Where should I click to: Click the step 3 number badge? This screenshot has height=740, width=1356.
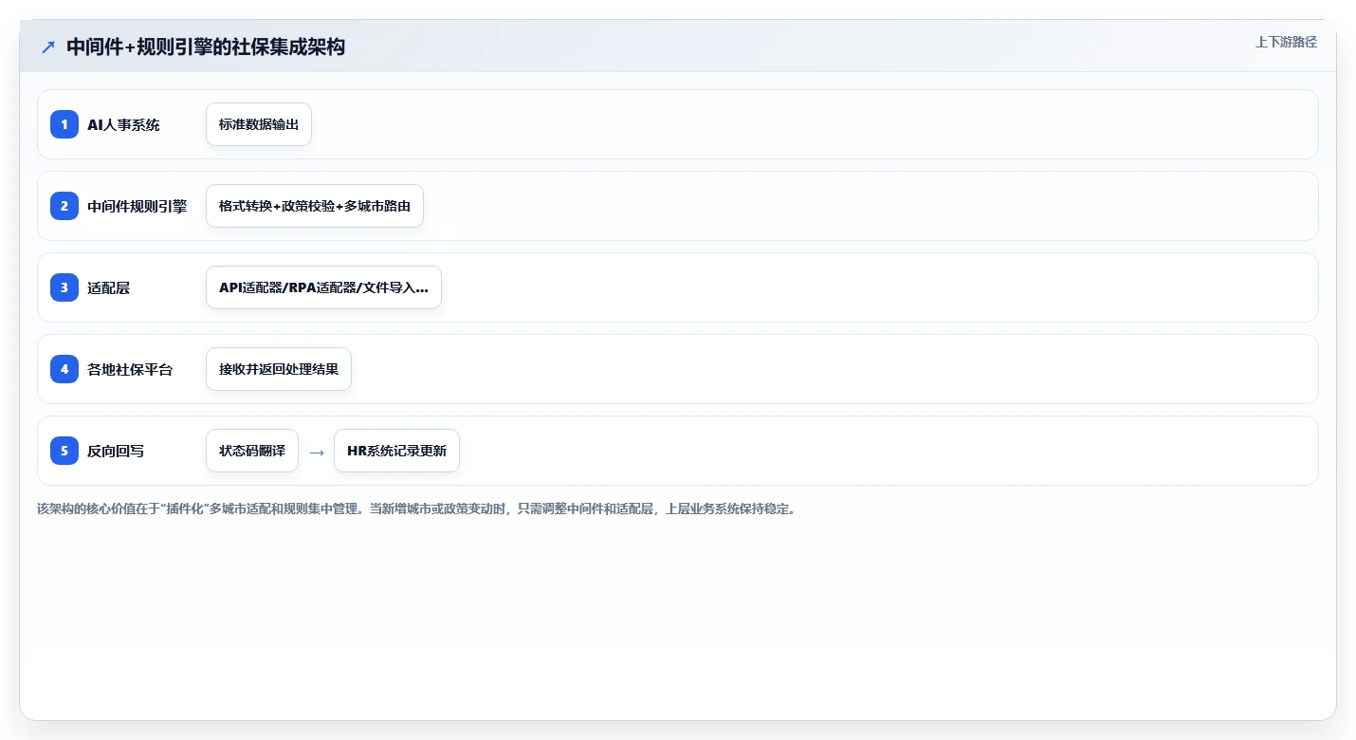(64, 287)
